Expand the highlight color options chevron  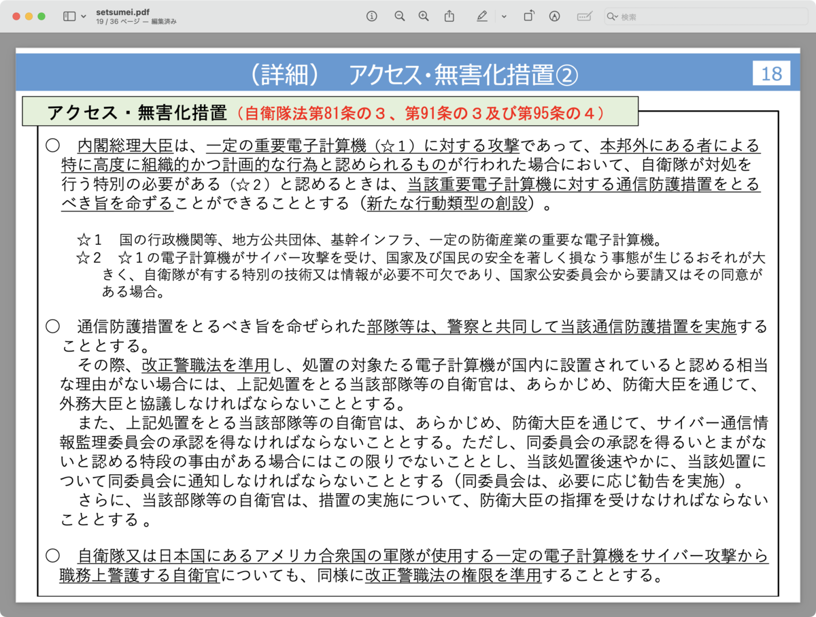tap(504, 16)
